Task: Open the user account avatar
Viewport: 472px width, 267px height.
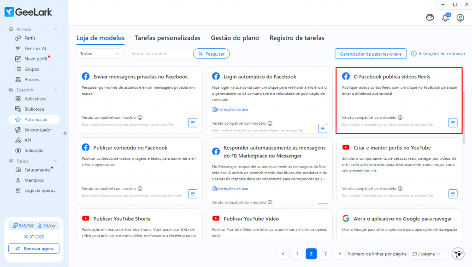Action: click(x=460, y=18)
